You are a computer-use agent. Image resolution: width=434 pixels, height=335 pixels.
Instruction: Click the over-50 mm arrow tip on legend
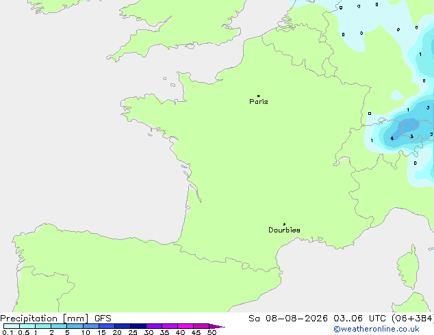point(217,326)
